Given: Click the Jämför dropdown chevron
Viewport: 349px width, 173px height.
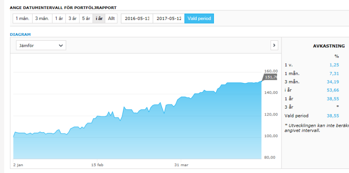Looking at the screenshot, I should click(x=61, y=46).
